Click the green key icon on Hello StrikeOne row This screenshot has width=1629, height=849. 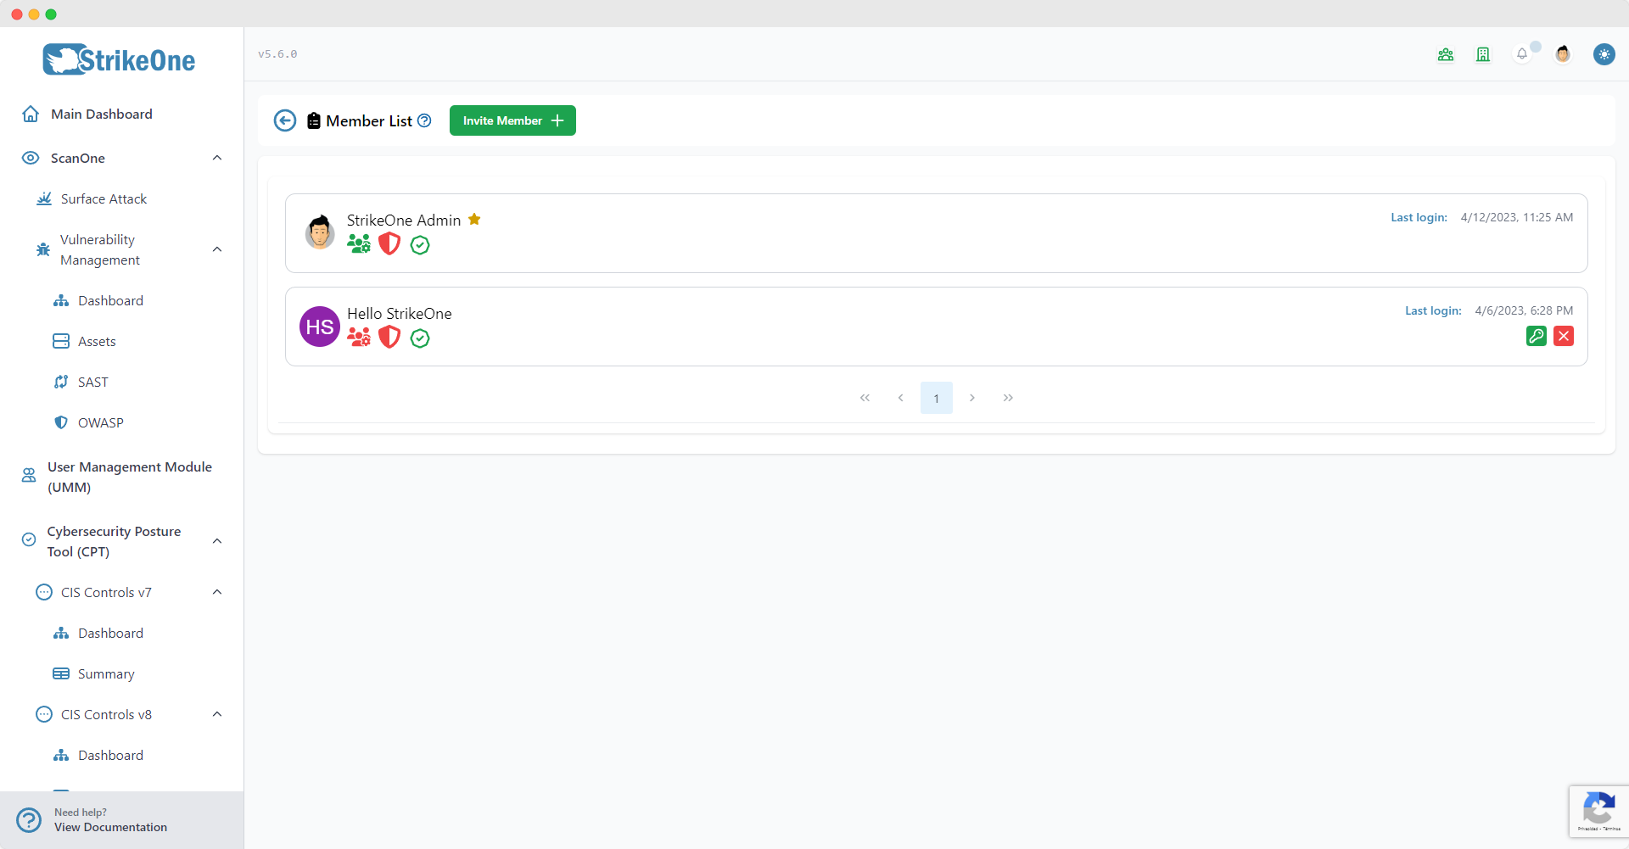[x=1536, y=336]
